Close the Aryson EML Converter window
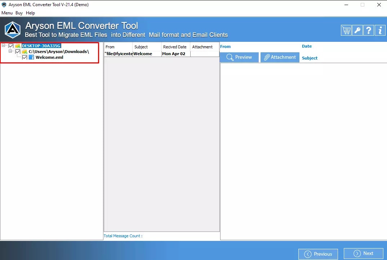387x260 pixels. click(379, 5)
